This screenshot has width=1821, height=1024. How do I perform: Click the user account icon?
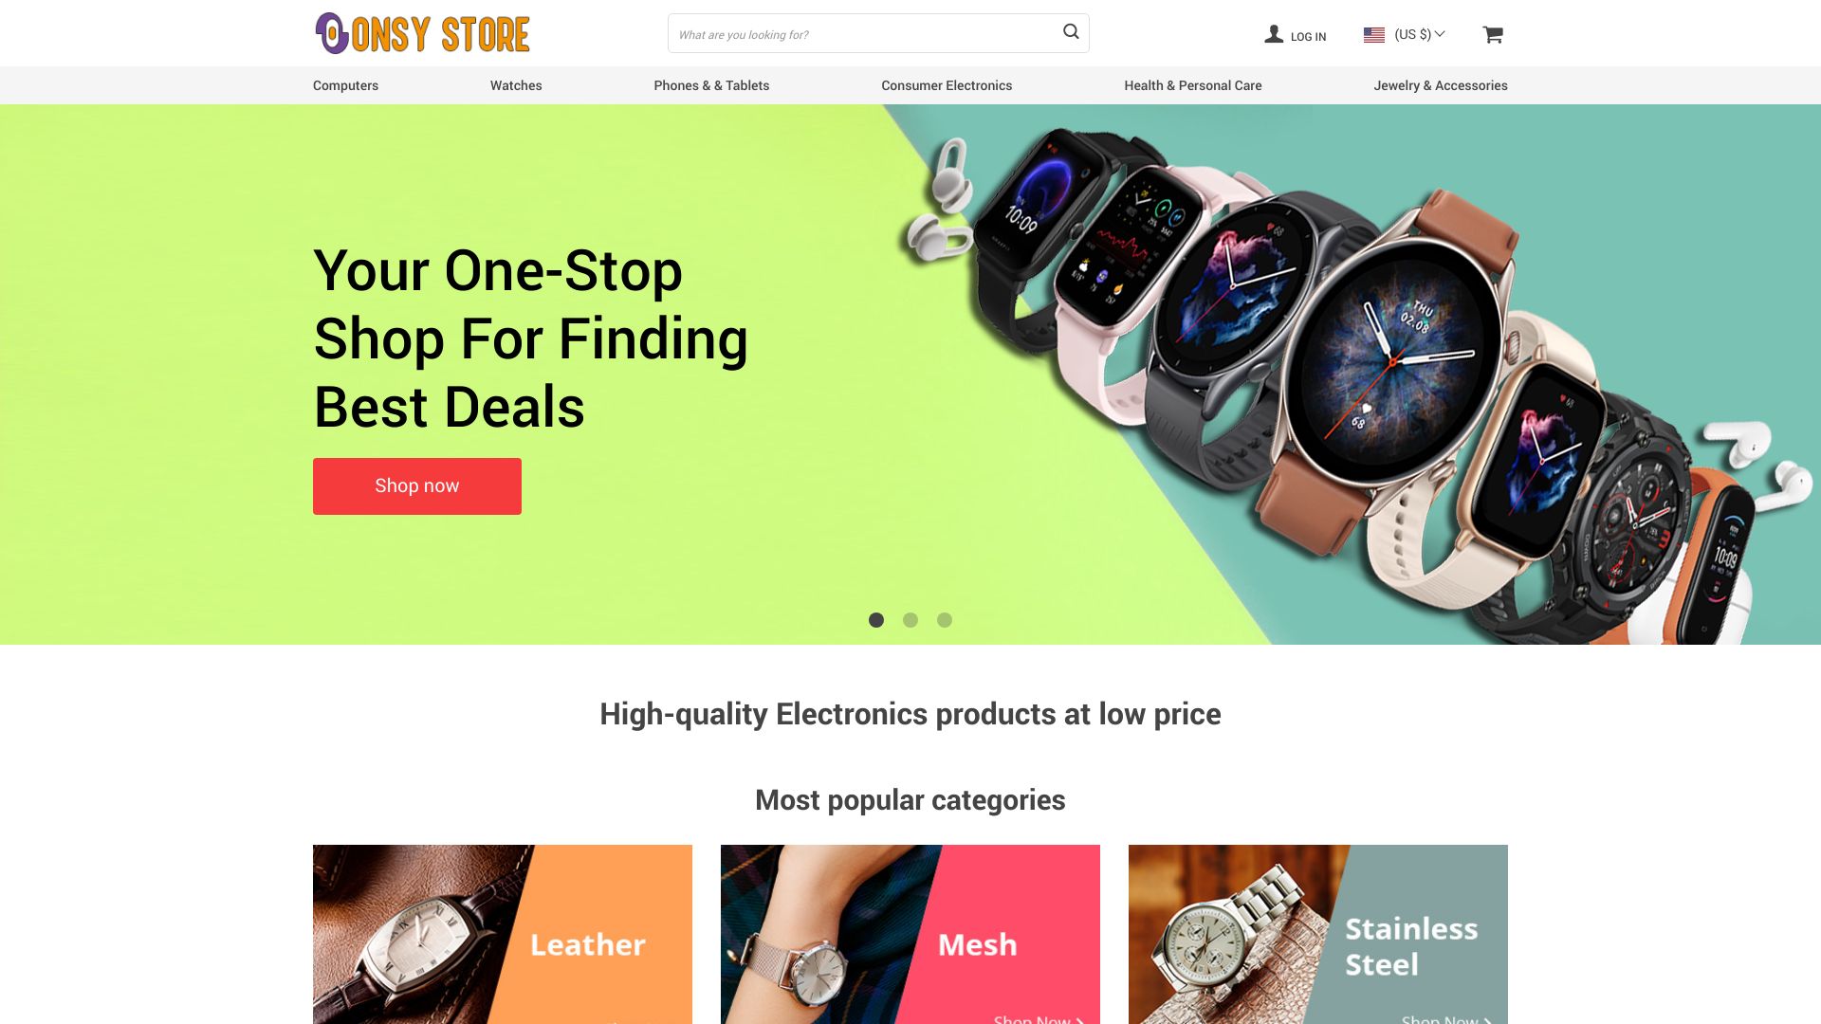[1274, 34]
